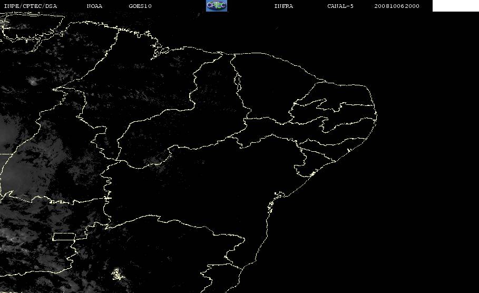Select the easternmost coastal tip of Brazil

376,116
